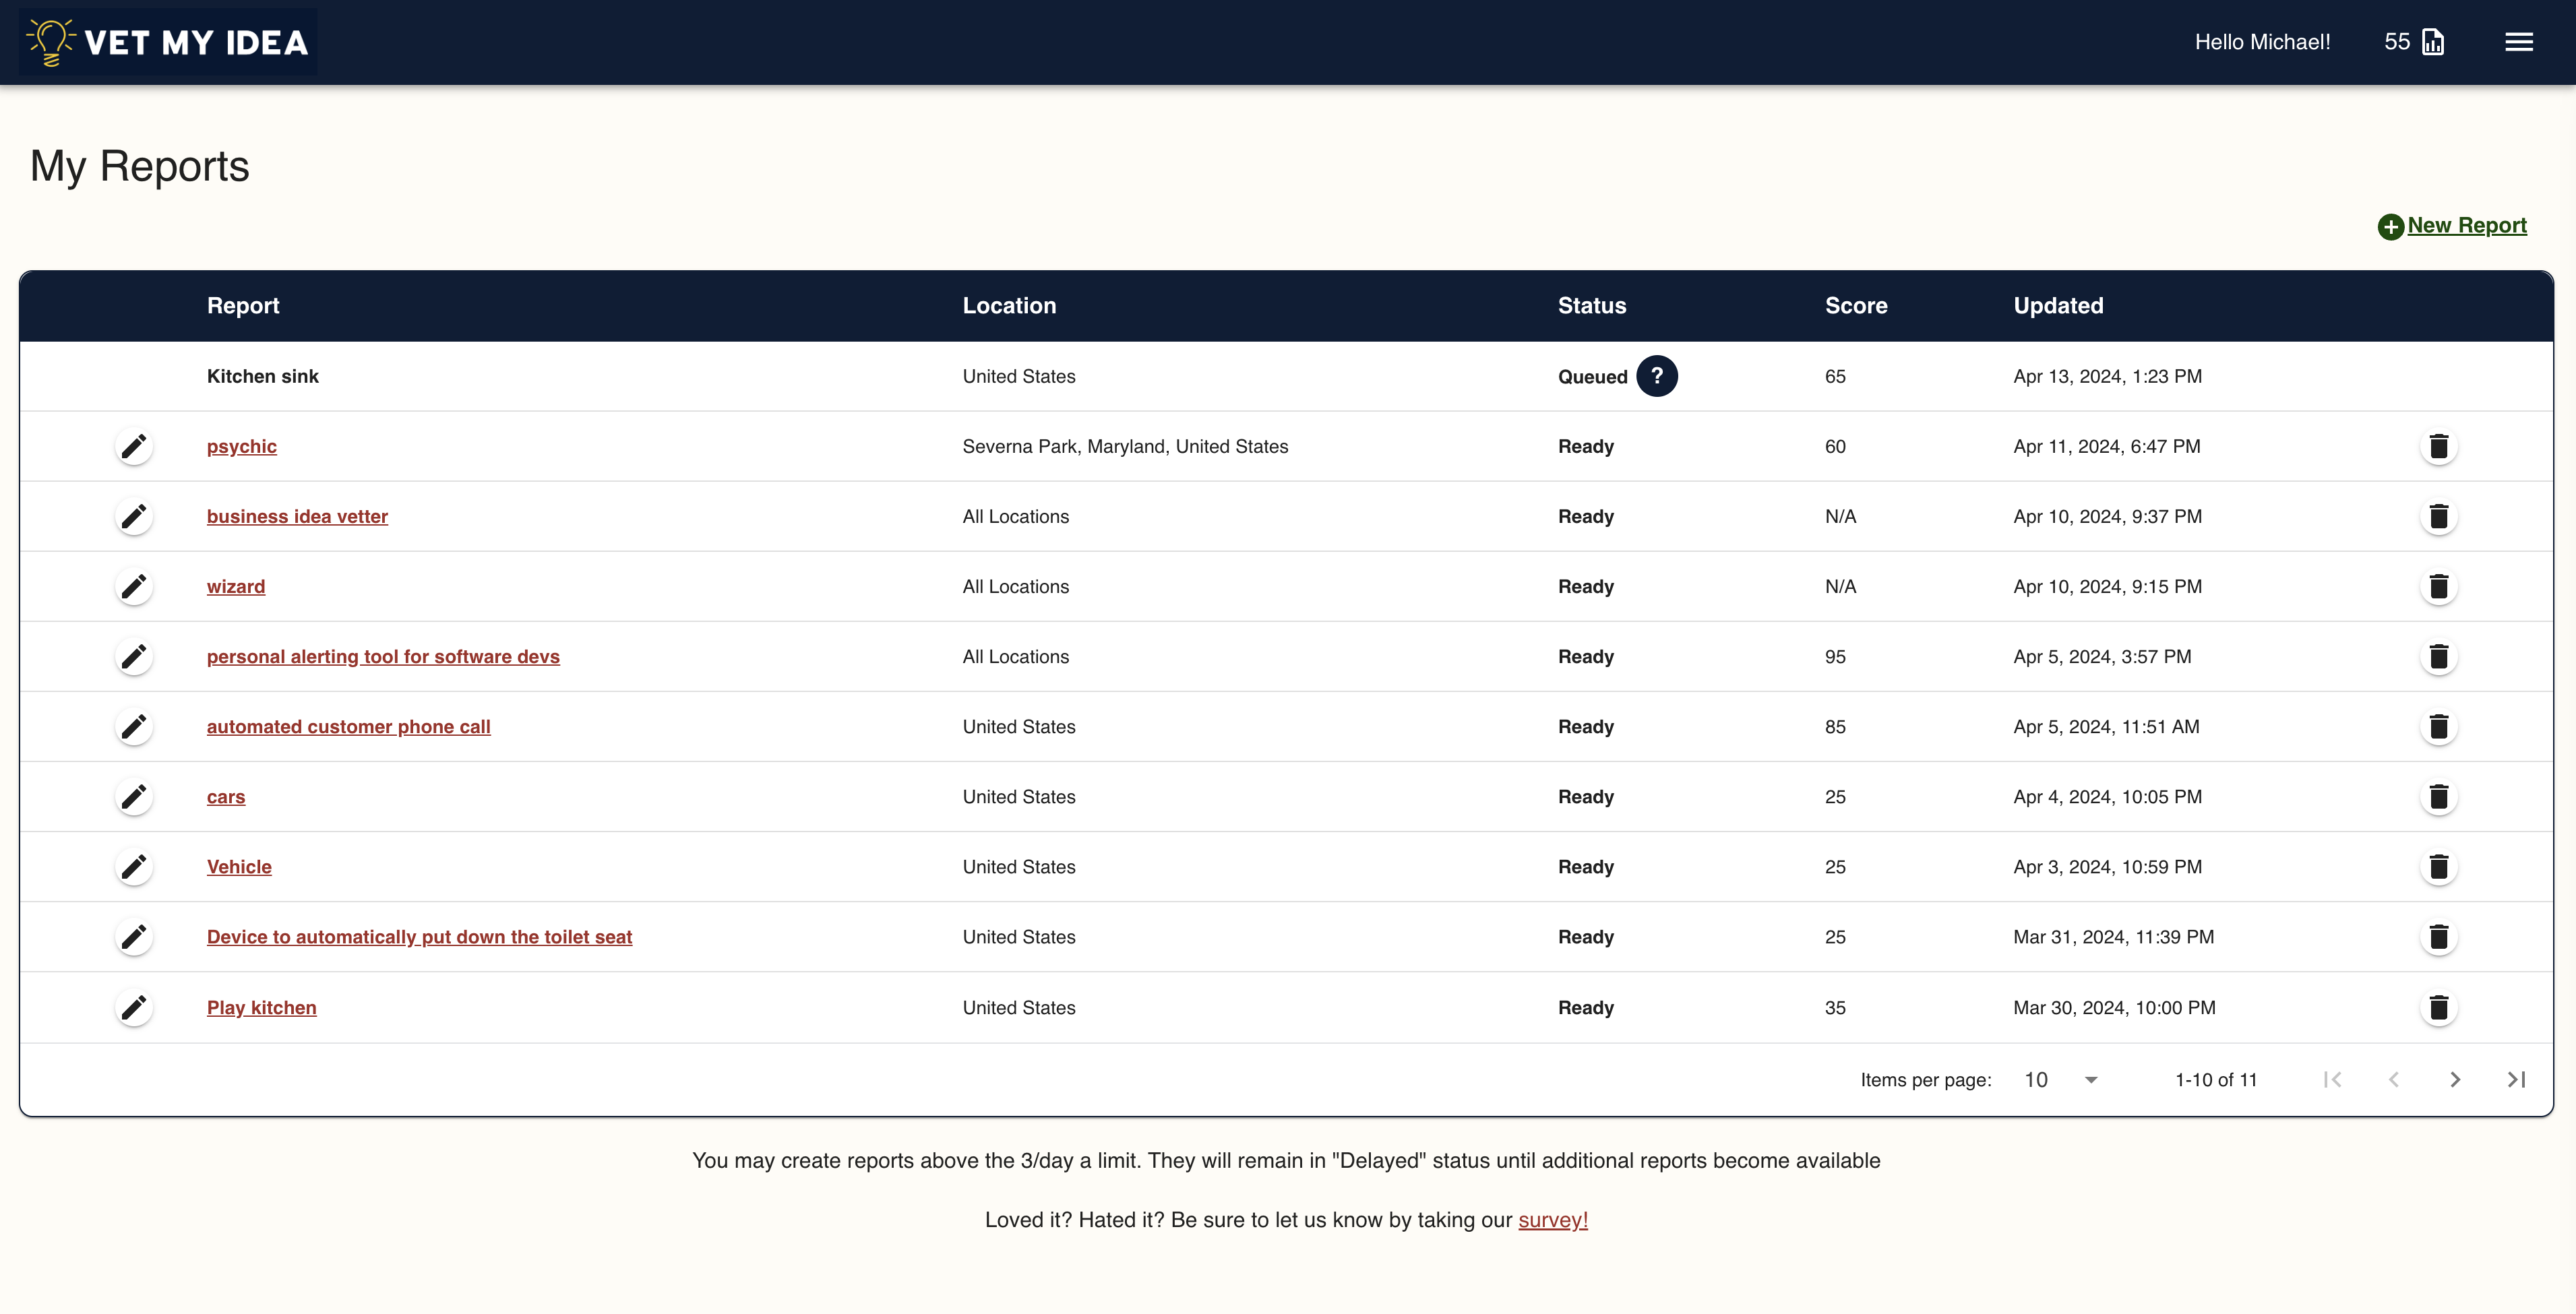Edit the Vehicle report via pencil icon
Viewport: 2576px width, 1314px height.
(134, 867)
